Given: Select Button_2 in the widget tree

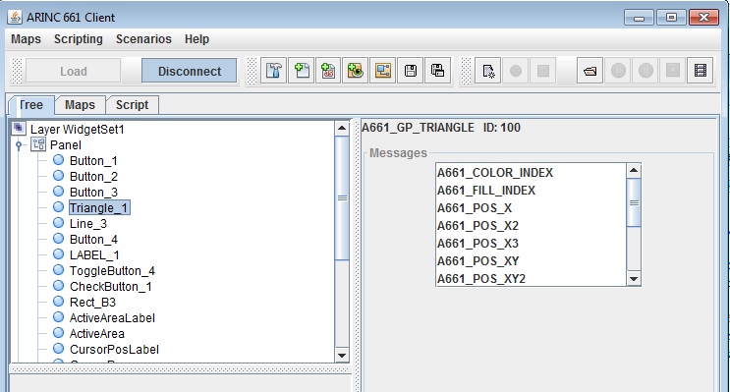Looking at the screenshot, I should pos(93,177).
